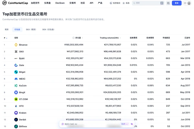The width and height of the screenshot is (194, 129).
Task: Select the 衍生品 tab
Action: 17,29
